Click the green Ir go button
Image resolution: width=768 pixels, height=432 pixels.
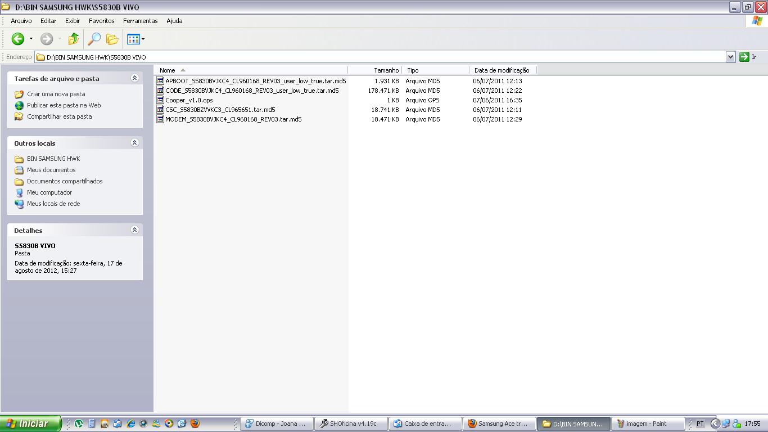[748, 57]
